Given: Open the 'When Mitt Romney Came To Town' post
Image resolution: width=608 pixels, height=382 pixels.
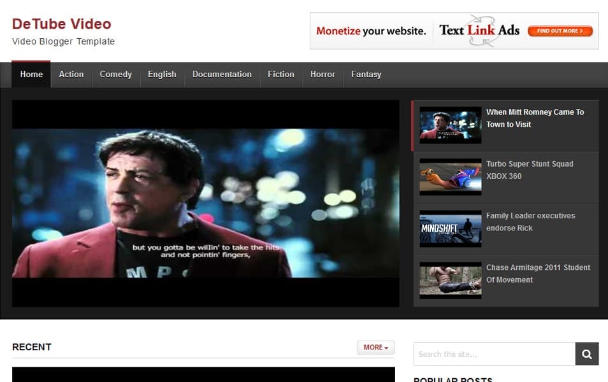Looking at the screenshot, I should point(535,118).
